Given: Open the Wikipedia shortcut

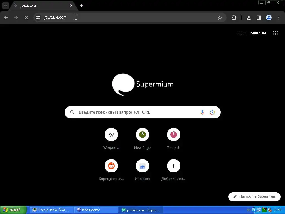Looking at the screenshot, I should pos(111,139).
